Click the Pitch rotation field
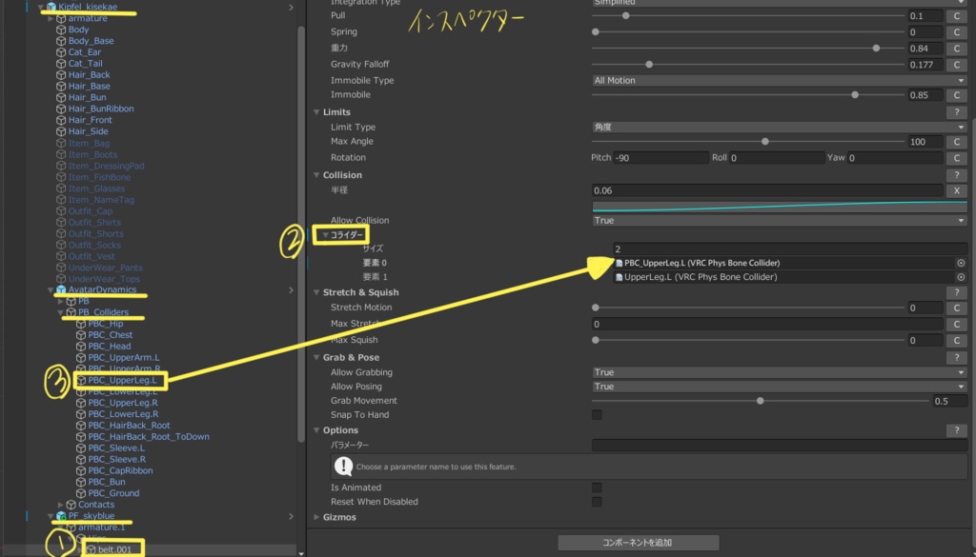This screenshot has width=976, height=557. pos(661,158)
